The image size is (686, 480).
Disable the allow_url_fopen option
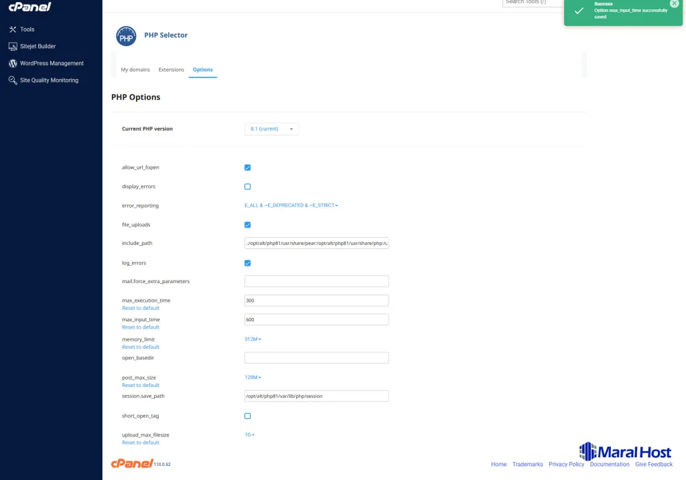coord(248,167)
